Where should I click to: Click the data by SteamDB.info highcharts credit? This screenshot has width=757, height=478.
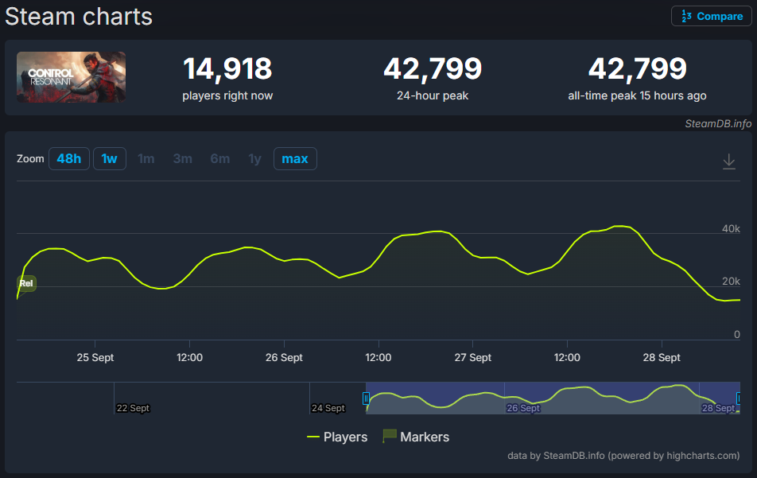(623, 455)
